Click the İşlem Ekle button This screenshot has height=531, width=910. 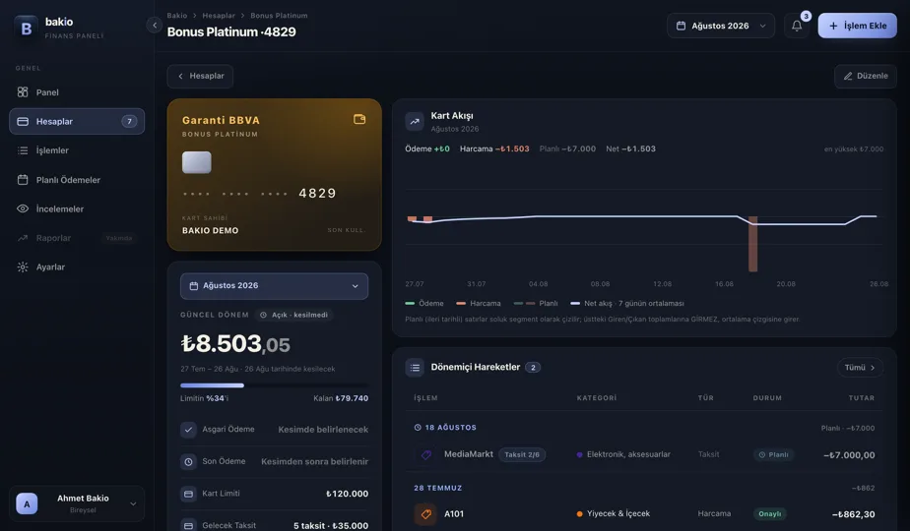click(x=857, y=26)
